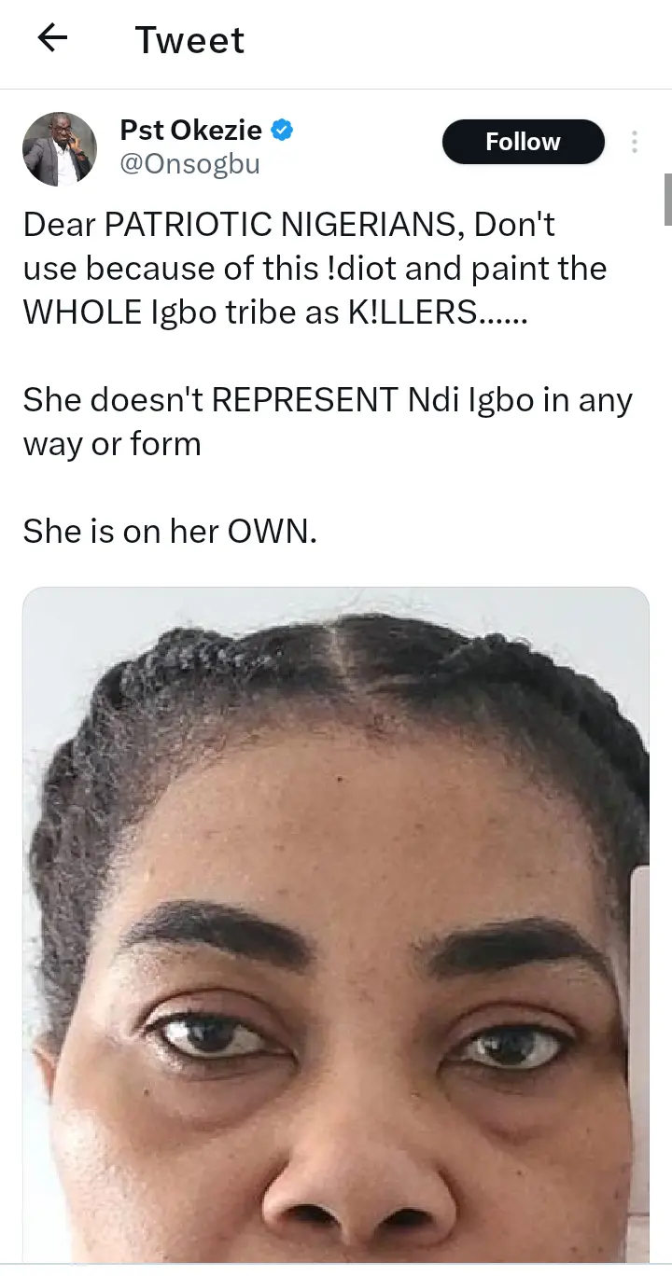
Task: Click the vertical scrollbar thumb
Action: (x=667, y=200)
